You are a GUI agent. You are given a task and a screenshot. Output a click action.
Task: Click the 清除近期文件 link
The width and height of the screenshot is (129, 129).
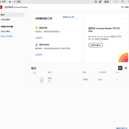[122, 128]
